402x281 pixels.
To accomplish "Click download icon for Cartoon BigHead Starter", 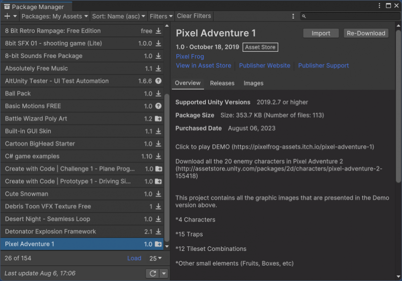I will click(x=158, y=144).
